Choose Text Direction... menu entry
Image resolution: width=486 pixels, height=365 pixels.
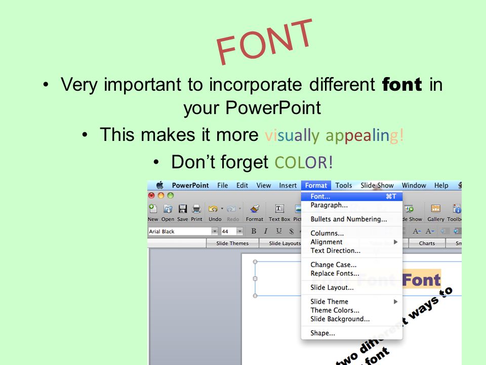(x=352, y=250)
